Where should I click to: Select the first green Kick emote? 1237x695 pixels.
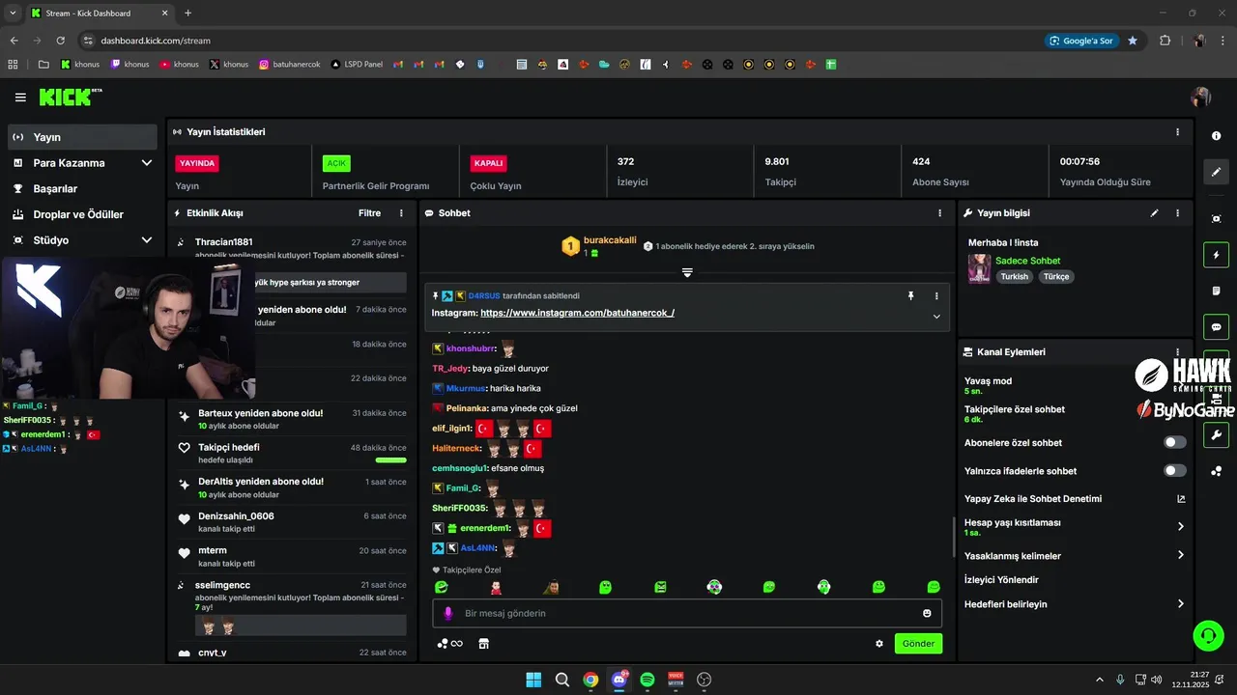tap(441, 587)
